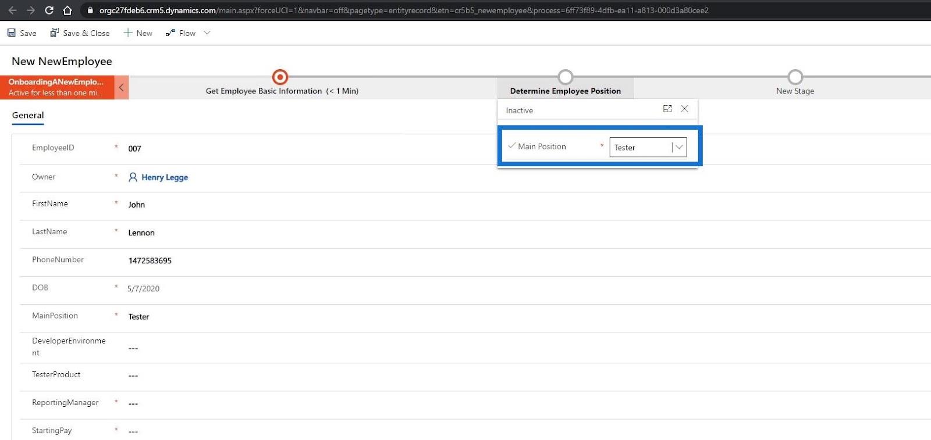Click the TesterProduct field label

(56, 374)
